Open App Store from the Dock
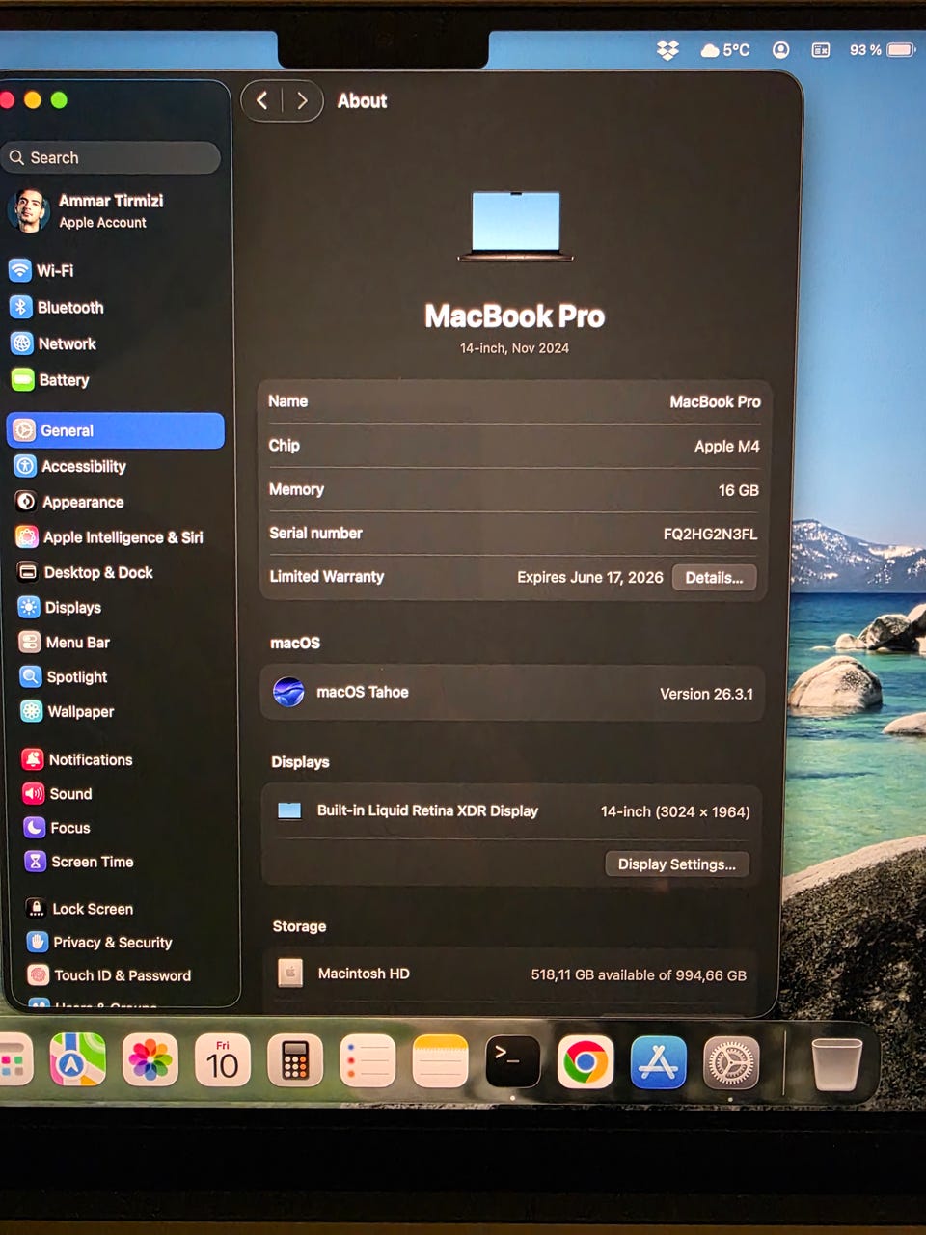 (x=659, y=1062)
